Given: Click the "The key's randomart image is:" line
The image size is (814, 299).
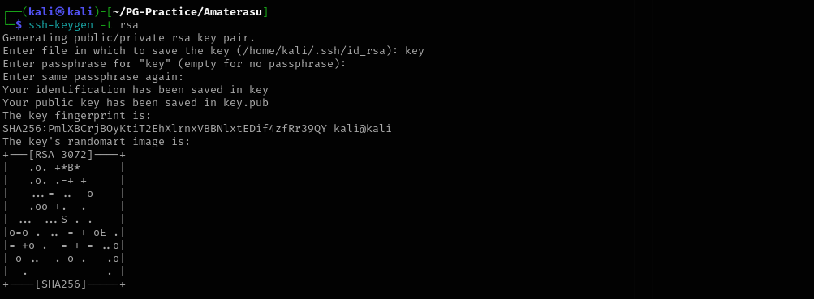Looking at the screenshot, I should (97, 142).
